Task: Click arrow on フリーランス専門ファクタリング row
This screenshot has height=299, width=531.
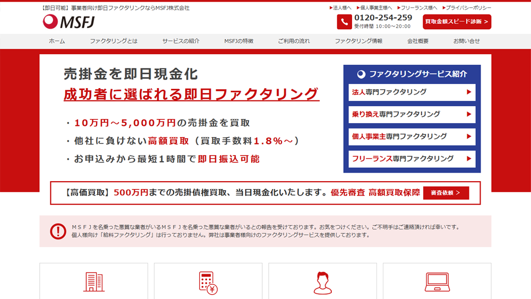Action: pos(469,158)
